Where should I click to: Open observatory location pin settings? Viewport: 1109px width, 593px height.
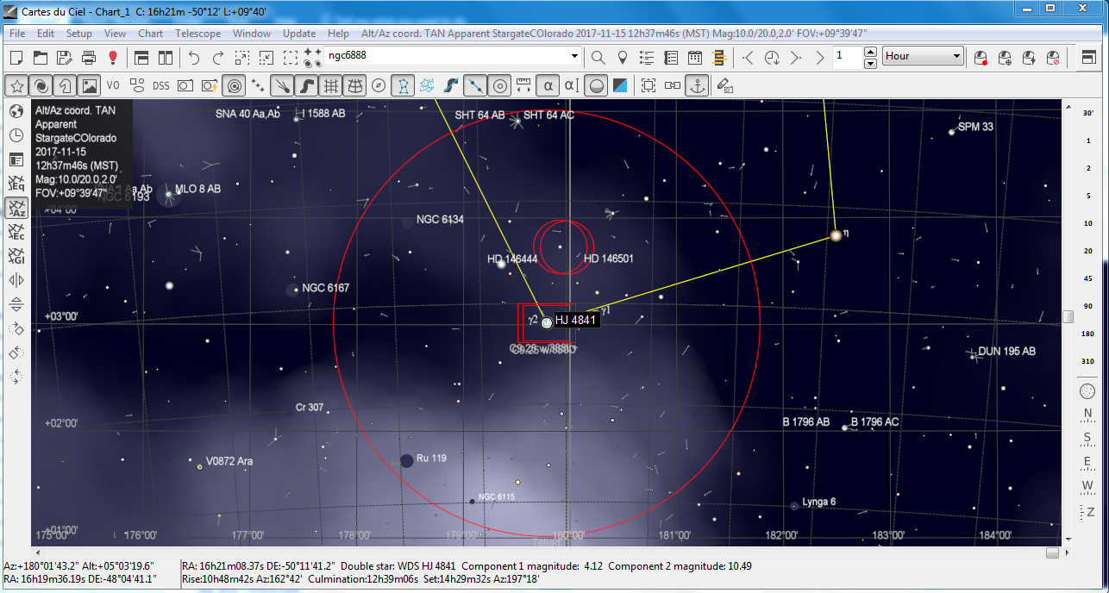pyautogui.click(x=622, y=58)
